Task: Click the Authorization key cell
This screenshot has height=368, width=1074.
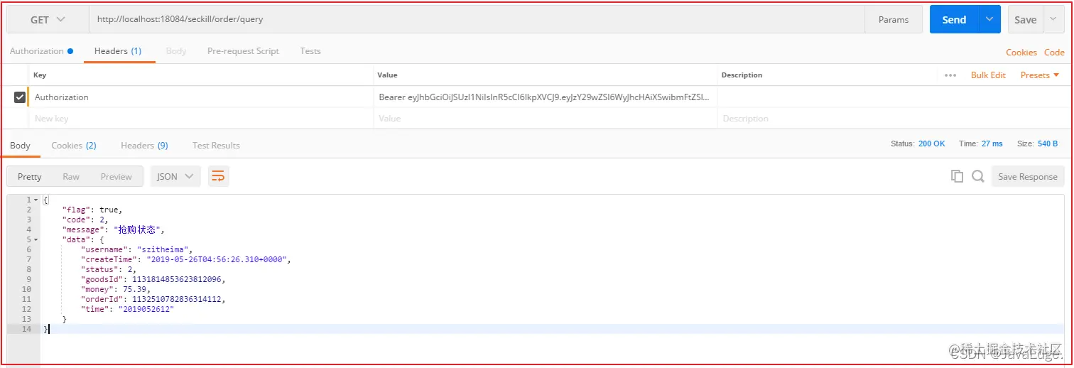Action: (x=201, y=97)
